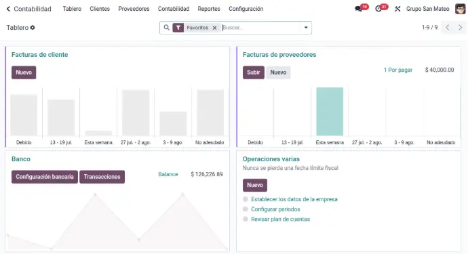Viewport: 468px width, 254px height.
Task: Open the user avatar menu
Action: (x=461, y=9)
